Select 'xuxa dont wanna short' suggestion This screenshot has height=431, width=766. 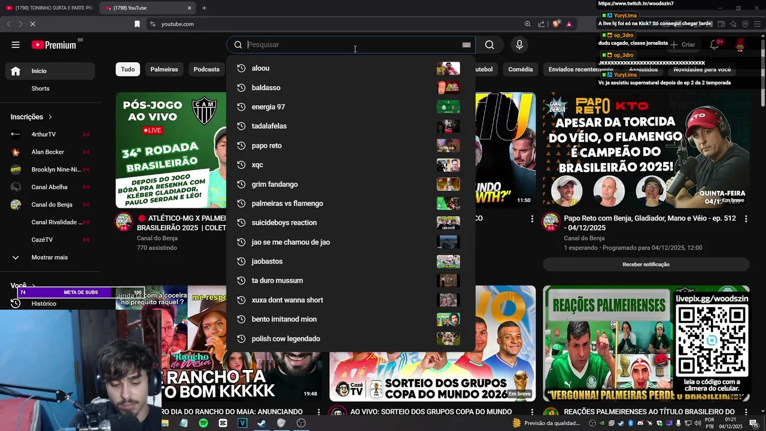[351, 300]
